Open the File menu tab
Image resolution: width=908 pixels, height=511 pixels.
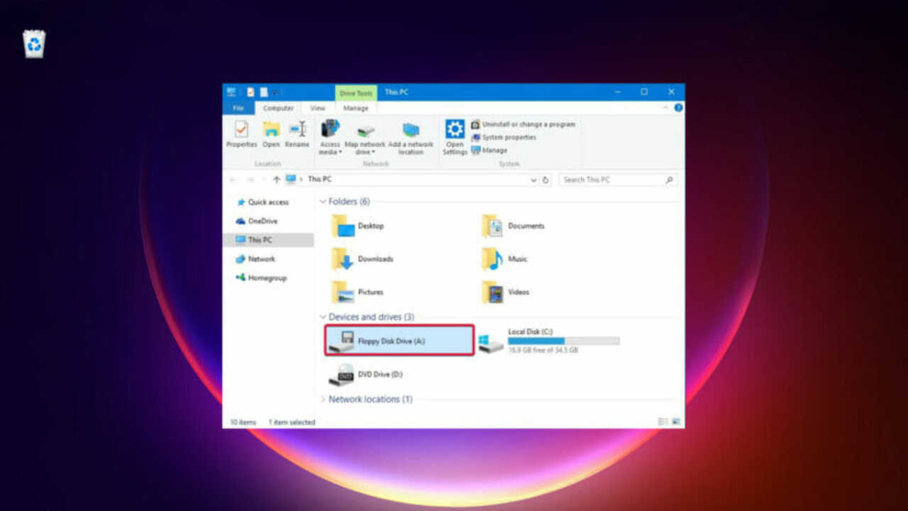tap(238, 108)
